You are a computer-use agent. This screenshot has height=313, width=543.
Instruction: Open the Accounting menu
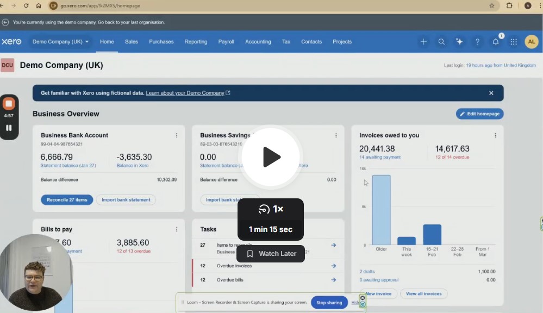click(258, 41)
